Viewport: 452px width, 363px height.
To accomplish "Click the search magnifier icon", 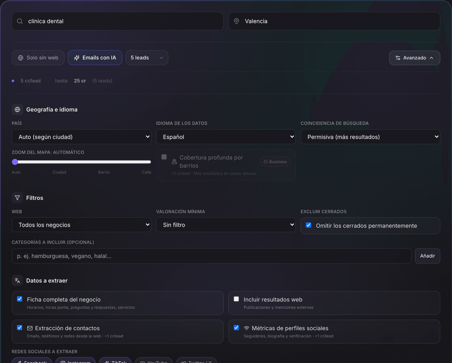I will [20, 21].
